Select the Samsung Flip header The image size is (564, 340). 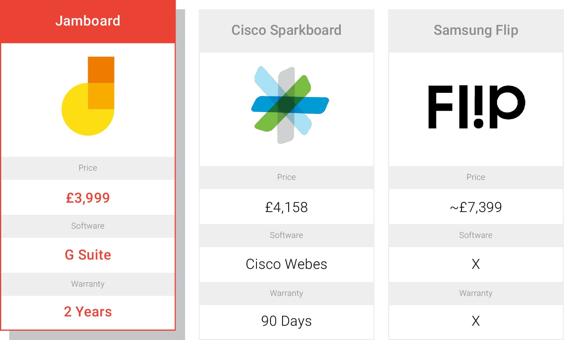point(476,31)
